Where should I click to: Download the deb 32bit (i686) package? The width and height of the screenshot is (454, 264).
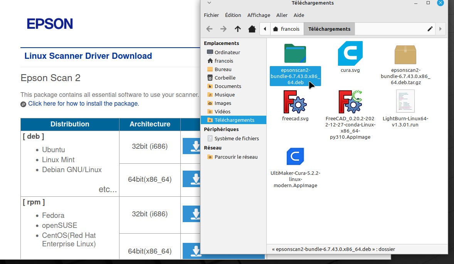click(x=192, y=146)
